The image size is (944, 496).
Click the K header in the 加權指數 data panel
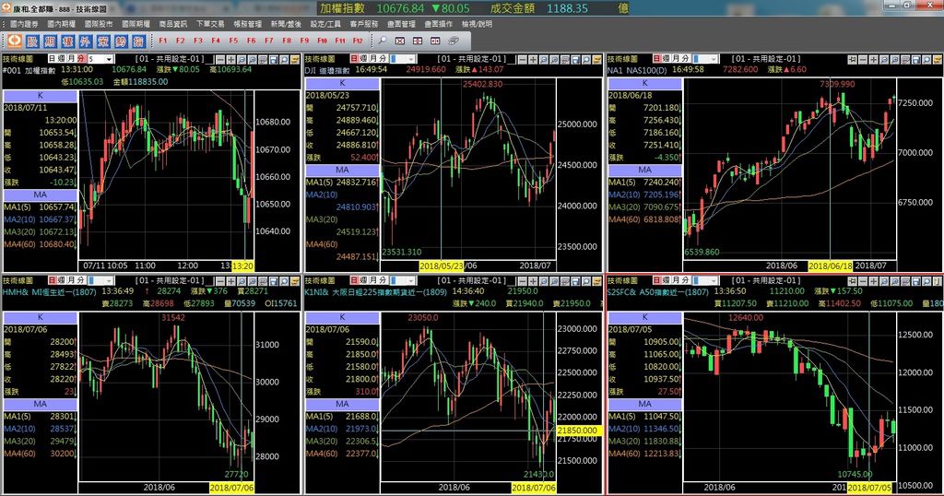41,96
